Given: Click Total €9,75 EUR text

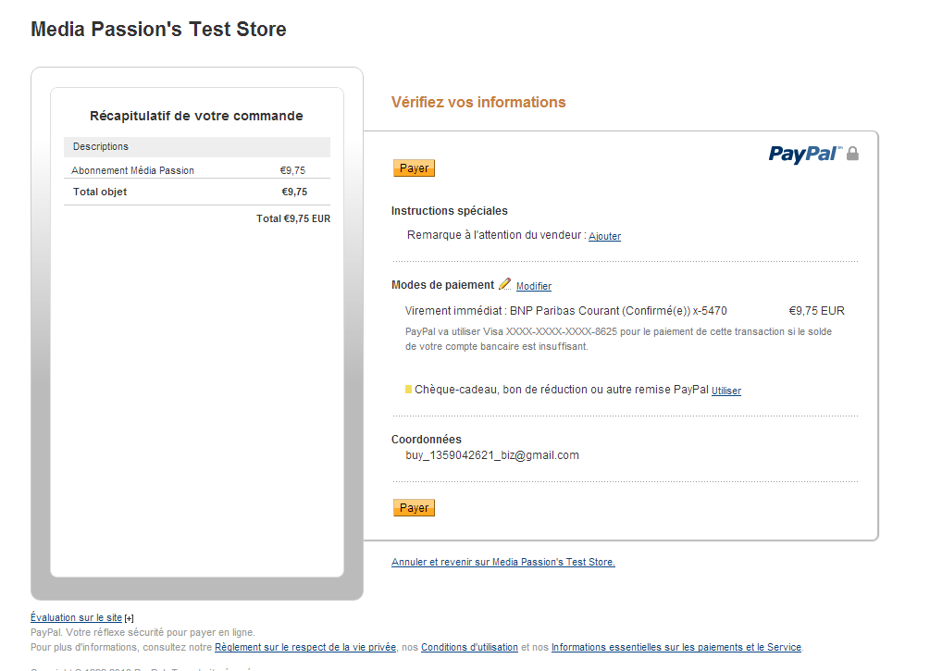Looking at the screenshot, I should [293, 218].
